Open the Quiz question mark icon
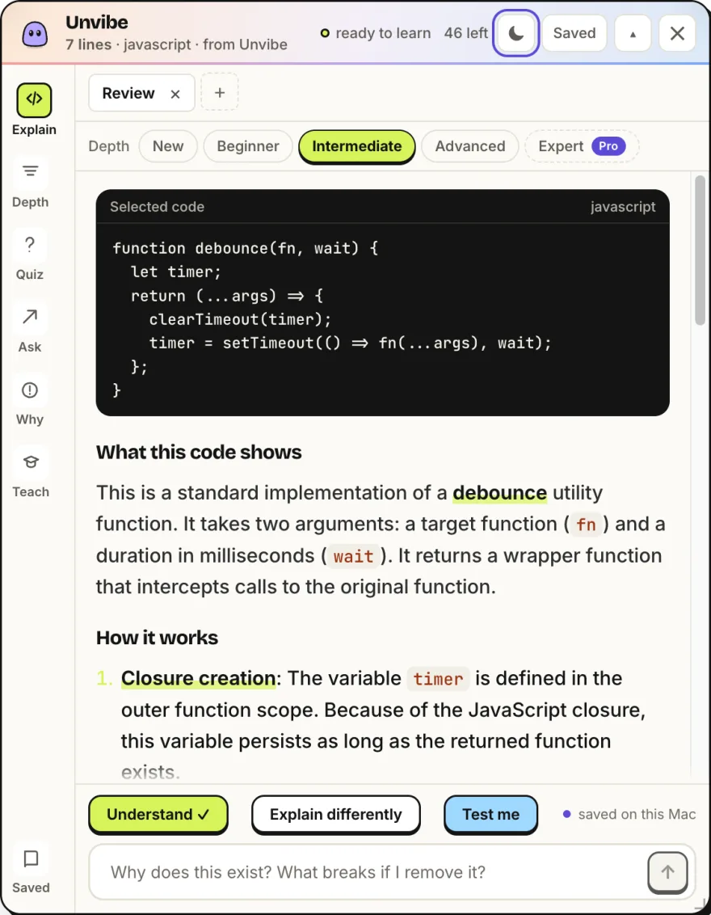This screenshot has height=915, width=711. (x=30, y=244)
